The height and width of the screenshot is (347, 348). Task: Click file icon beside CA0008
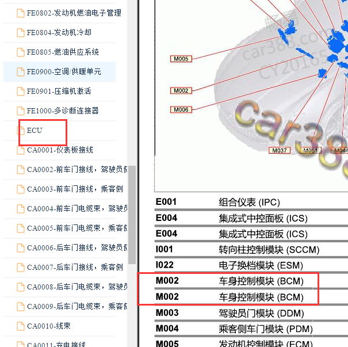click(x=21, y=287)
